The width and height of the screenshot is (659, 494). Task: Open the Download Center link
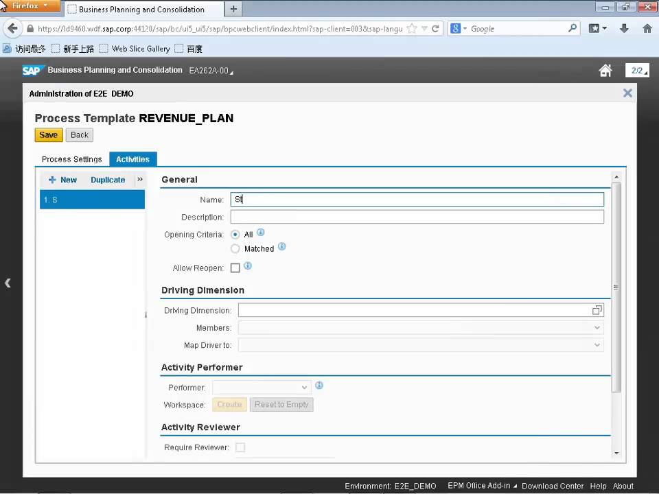point(553,486)
